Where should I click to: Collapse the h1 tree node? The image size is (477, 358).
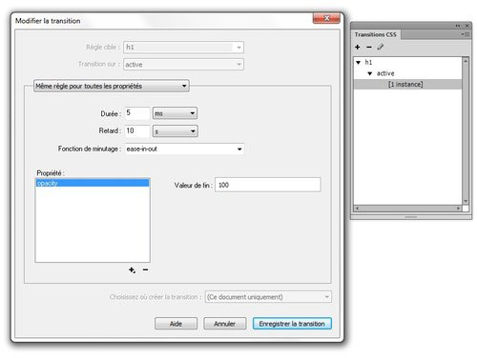(x=359, y=62)
